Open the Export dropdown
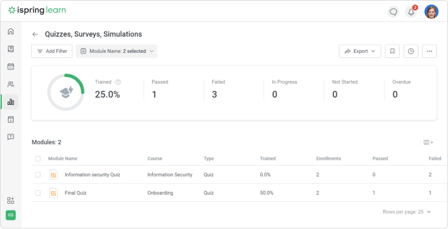 pos(360,51)
